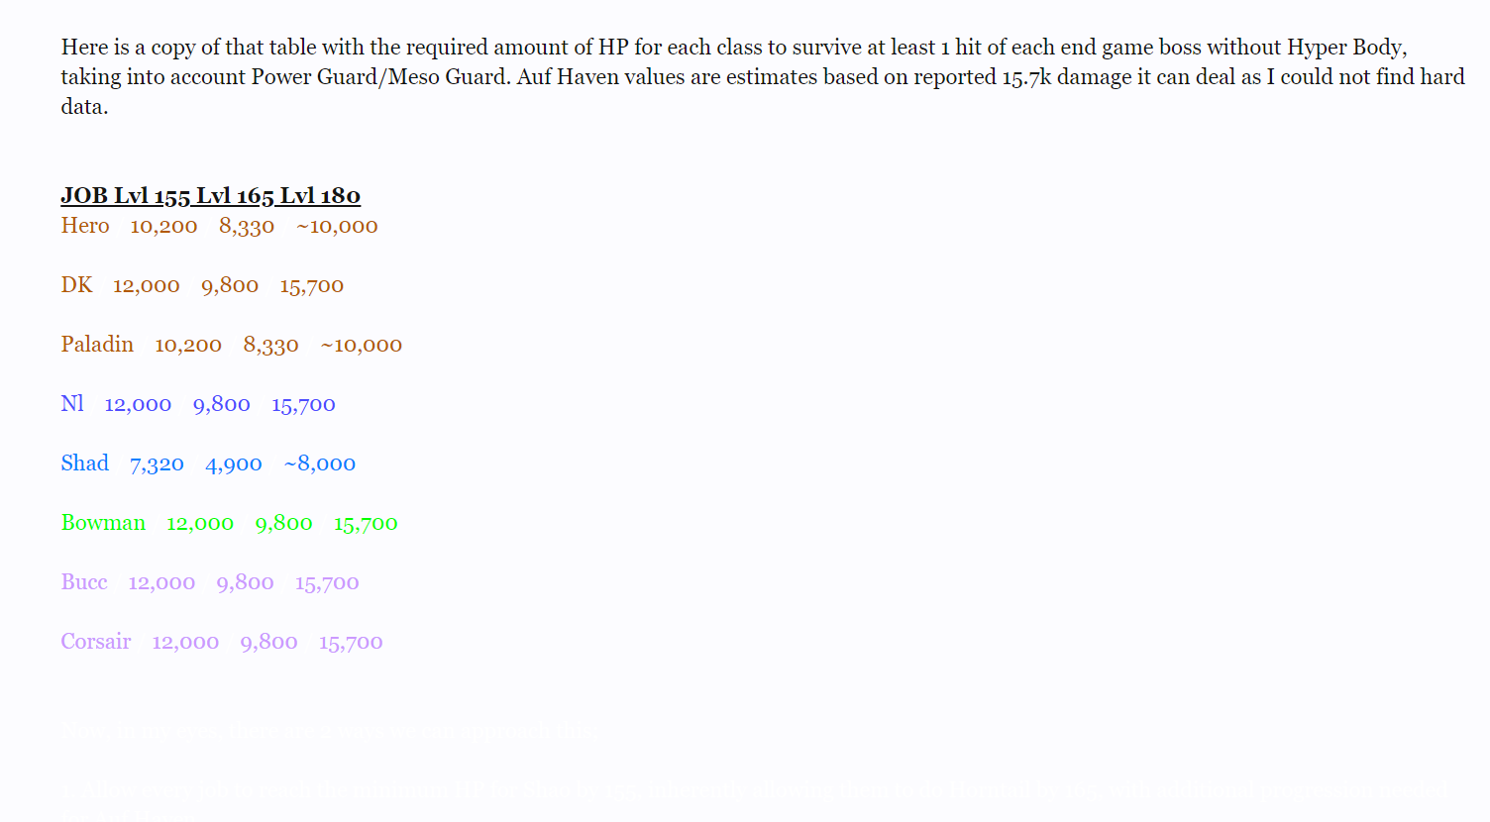Click the ~8,000 value in Shad row
1490x822 pixels.
(319, 464)
